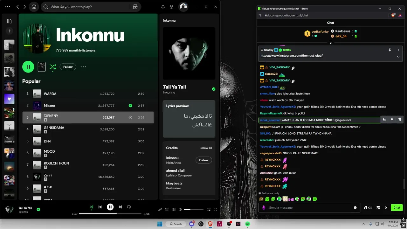Adjust the Spotify volume slider
This screenshot has width=407, height=229.
(x=193, y=210)
